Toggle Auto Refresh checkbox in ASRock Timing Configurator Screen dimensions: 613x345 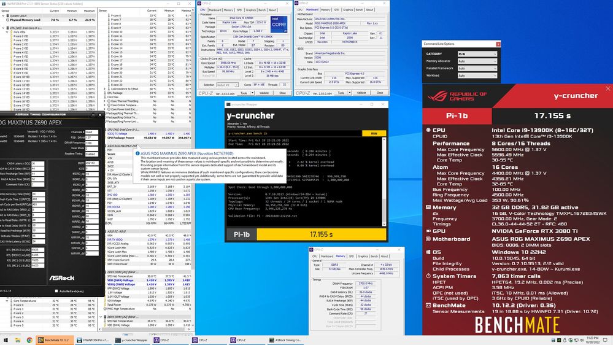56,291
